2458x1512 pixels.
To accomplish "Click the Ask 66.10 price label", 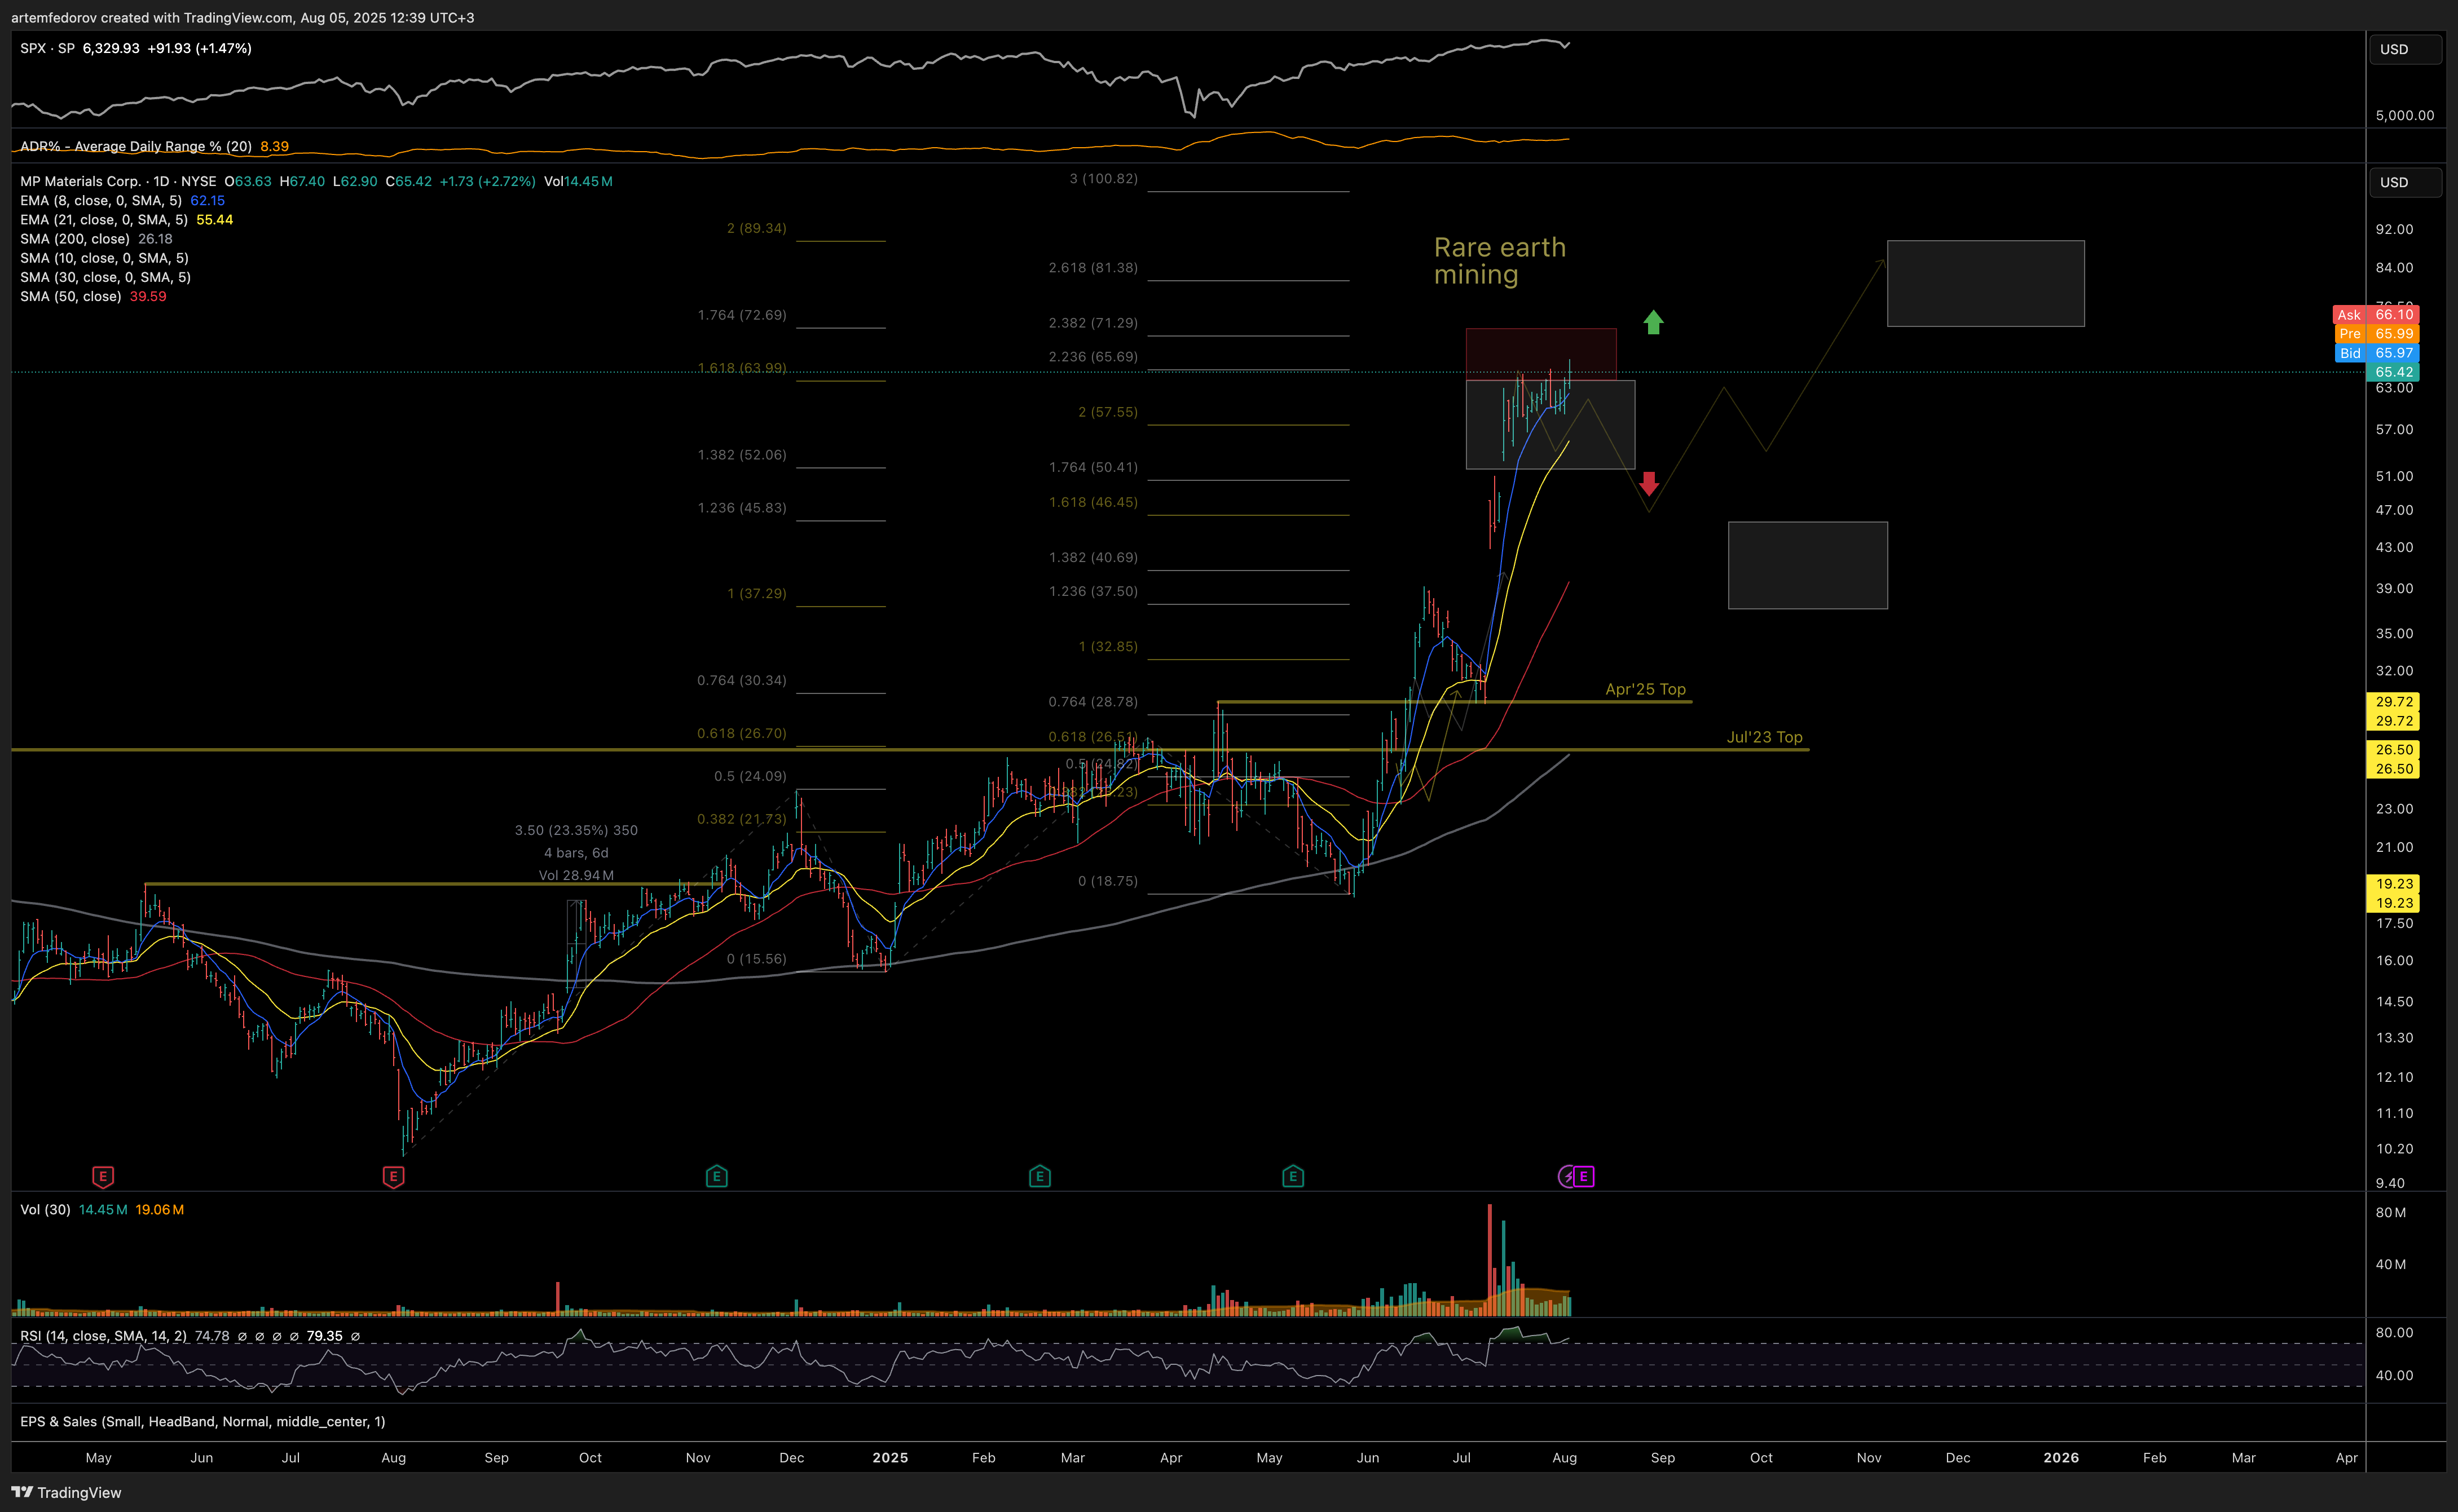I will point(2376,314).
